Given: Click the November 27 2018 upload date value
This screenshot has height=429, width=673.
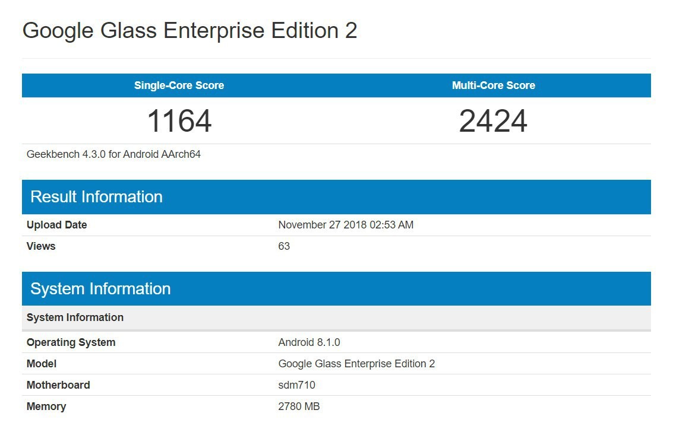Looking at the screenshot, I should pos(346,225).
